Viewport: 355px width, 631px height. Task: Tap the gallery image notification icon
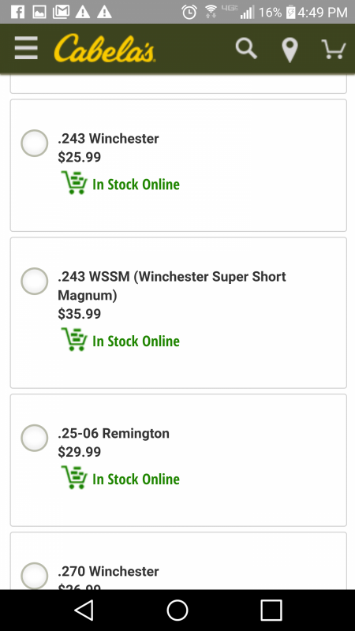click(x=39, y=12)
